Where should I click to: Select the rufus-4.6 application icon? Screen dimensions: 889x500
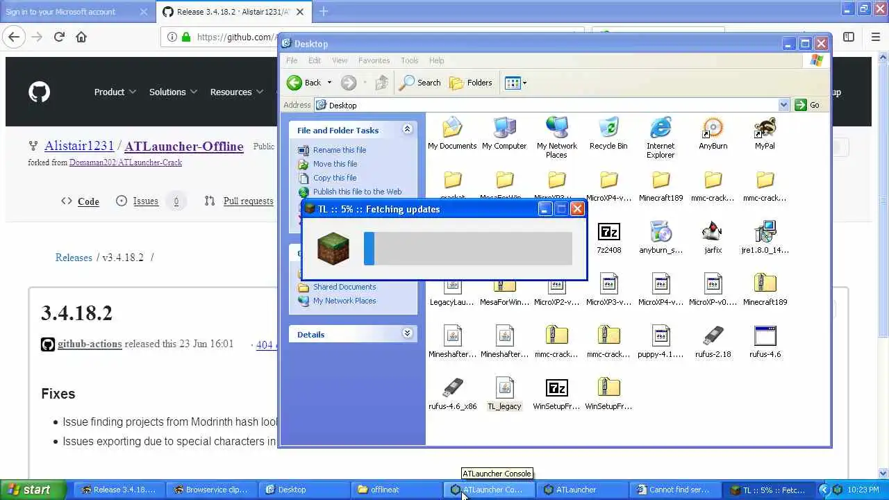point(765,342)
